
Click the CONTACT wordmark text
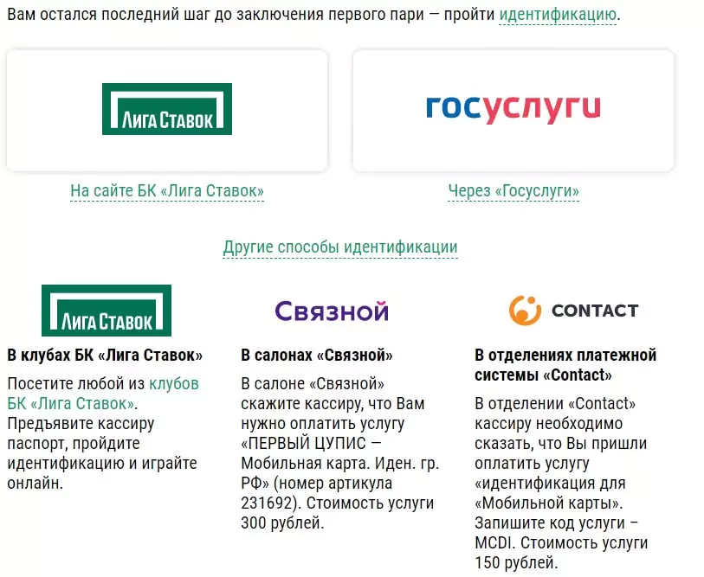pyautogui.click(x=595, y=311)
